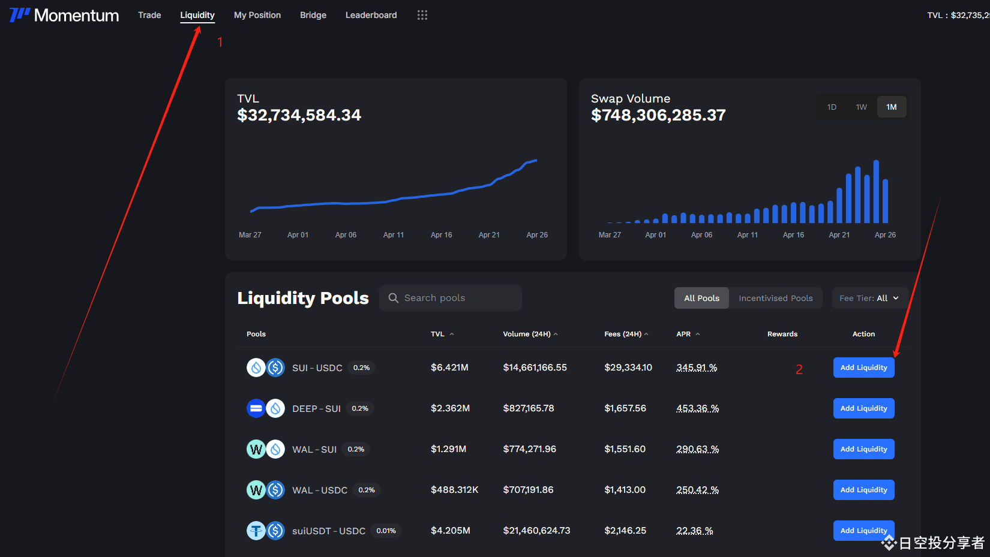Click the USDC icon in the suiUSDT-USDC row
990x557 pixels.
[275, 531]
